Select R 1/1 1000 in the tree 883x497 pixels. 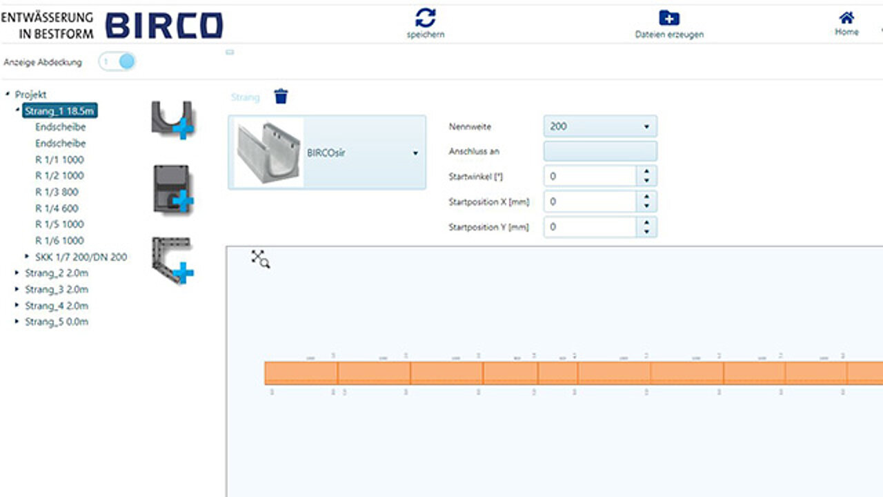coord(59,159)
